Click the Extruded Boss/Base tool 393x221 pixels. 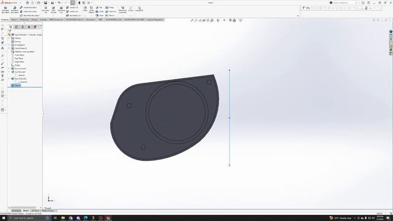pos(6,10)
